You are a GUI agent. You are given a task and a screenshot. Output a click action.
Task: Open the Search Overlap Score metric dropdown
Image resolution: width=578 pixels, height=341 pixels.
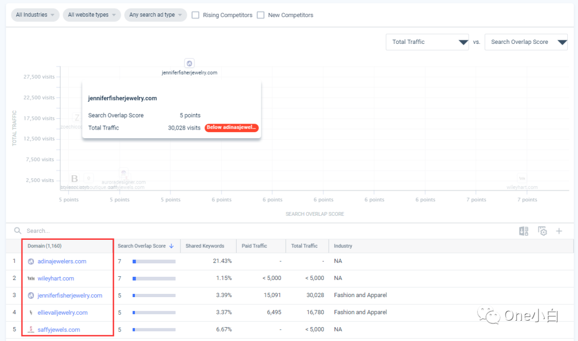point(526,42)
